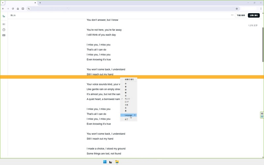The image size is (264, 165).
Task: Choose 水色 color in context menu
Action: coord(126,105)
